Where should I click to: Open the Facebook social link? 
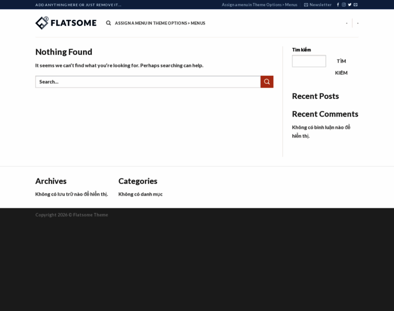[338, 5]
